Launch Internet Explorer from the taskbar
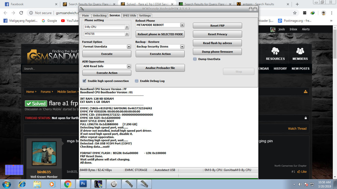 (x=22, y=184)
